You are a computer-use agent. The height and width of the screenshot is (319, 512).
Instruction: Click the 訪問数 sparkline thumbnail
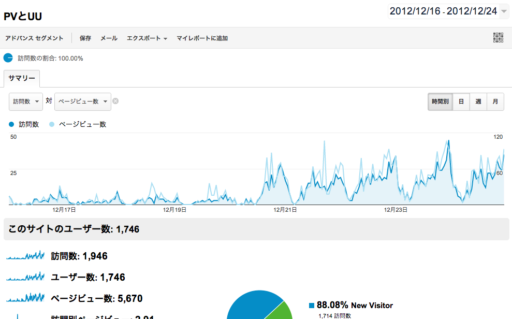click(25, 255)
